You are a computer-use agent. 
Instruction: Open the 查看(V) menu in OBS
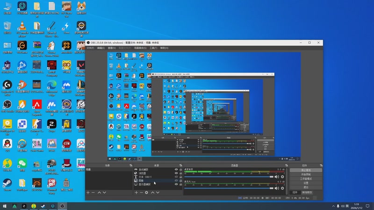(x=112, y=48)
